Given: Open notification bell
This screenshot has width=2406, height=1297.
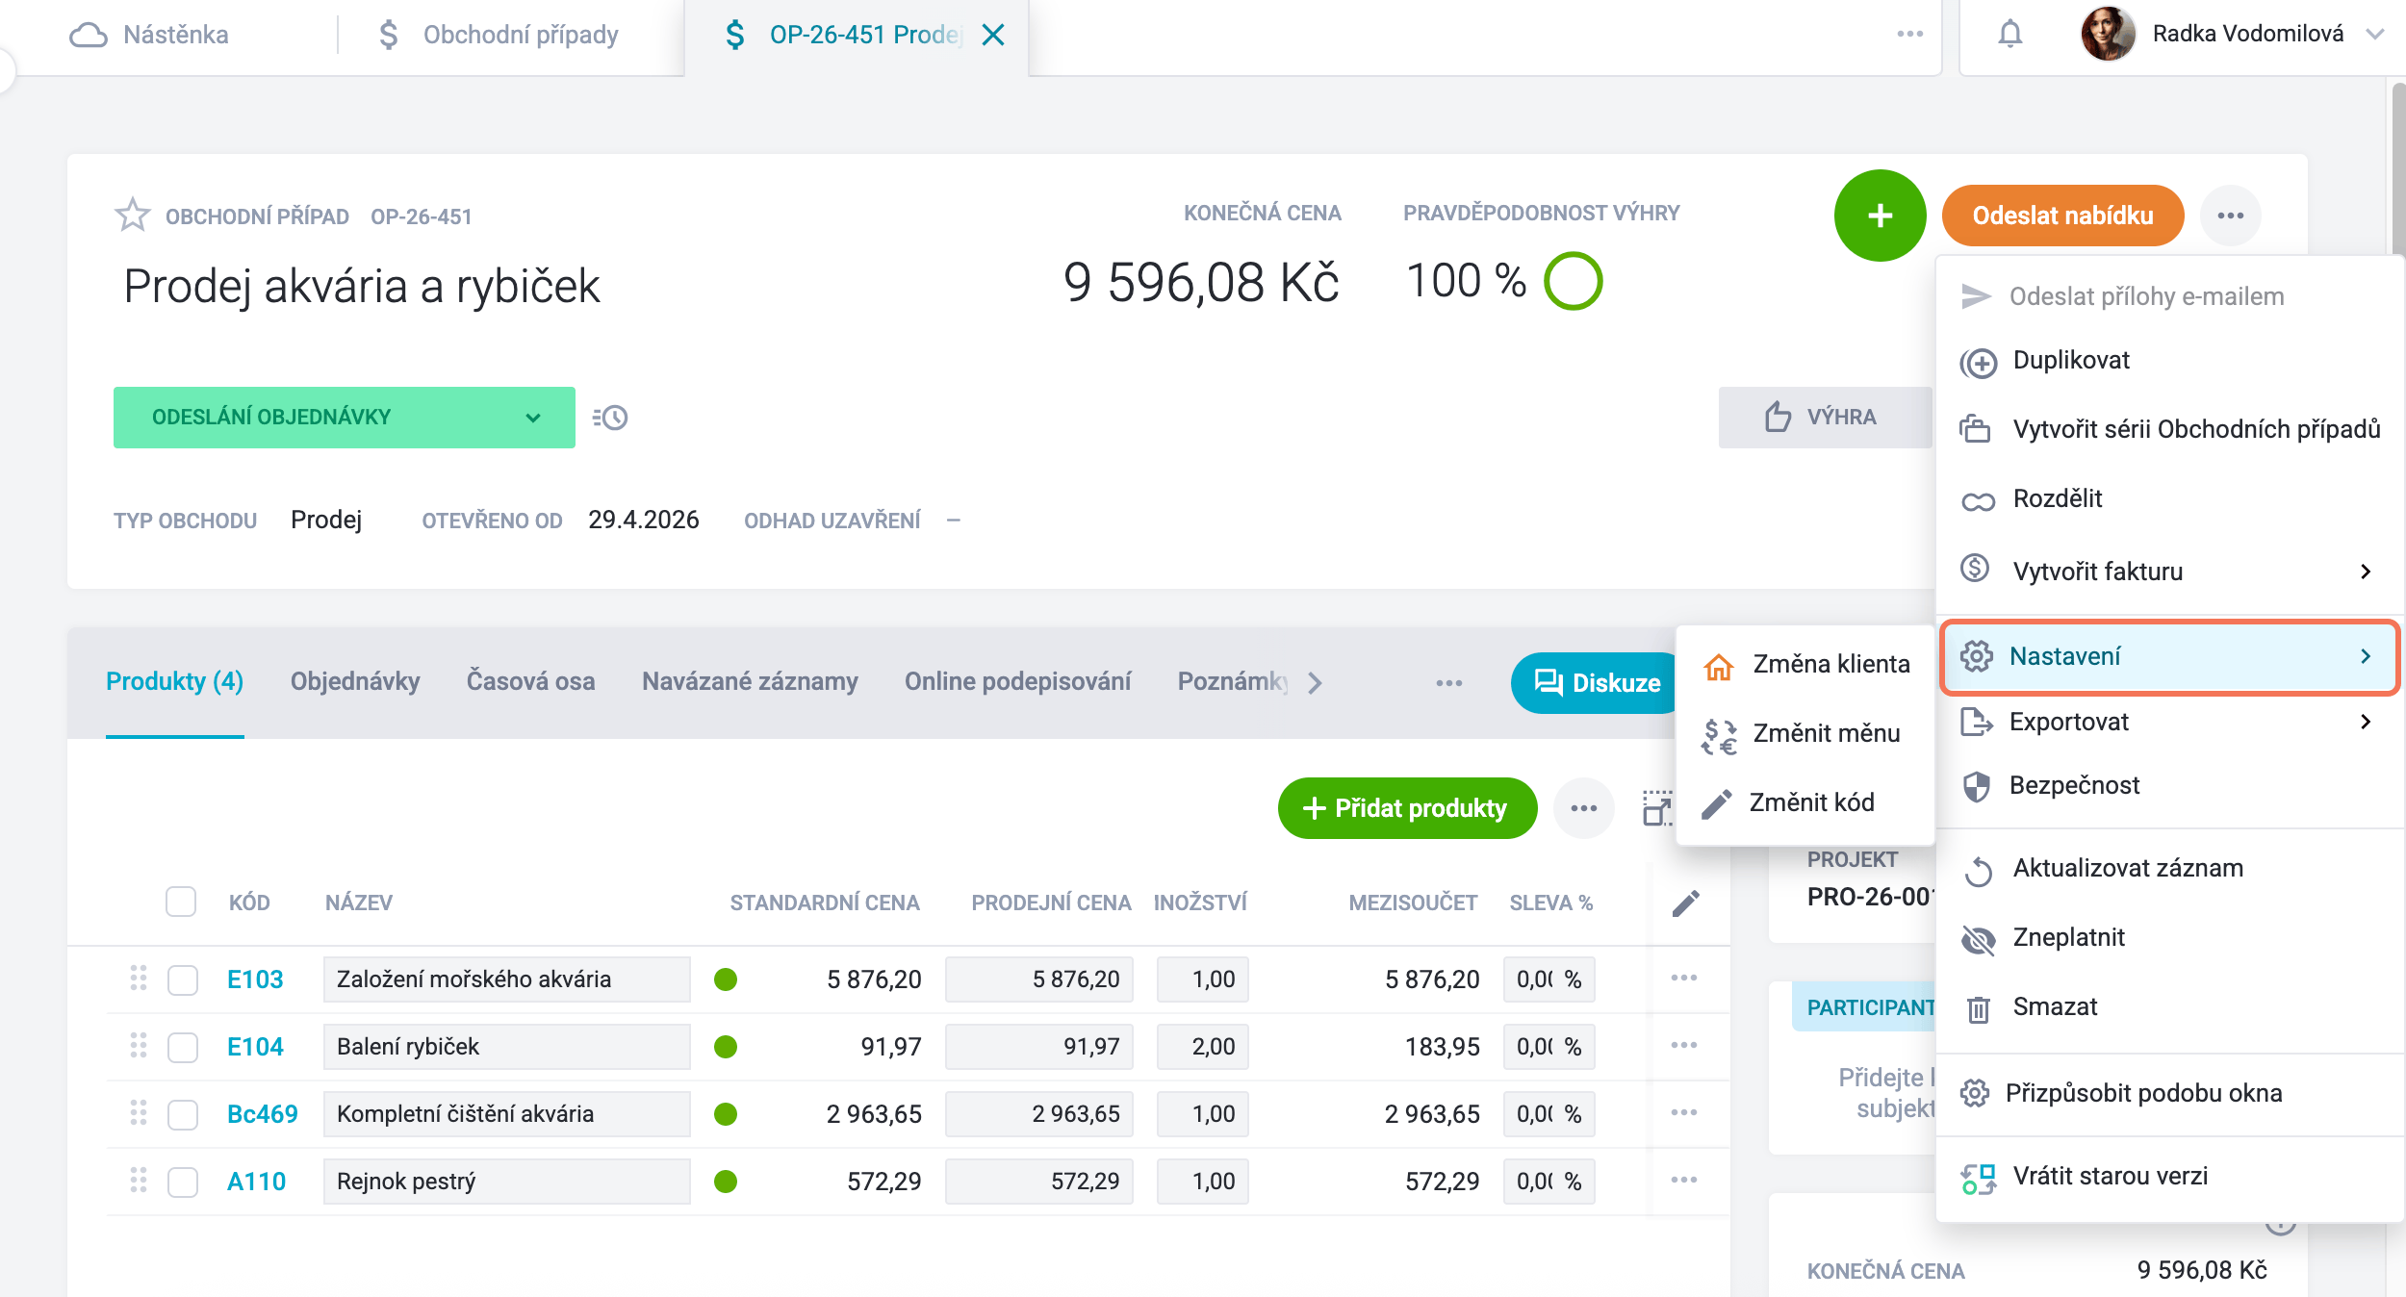Looking at the screenshot, I should (2009, 35).
